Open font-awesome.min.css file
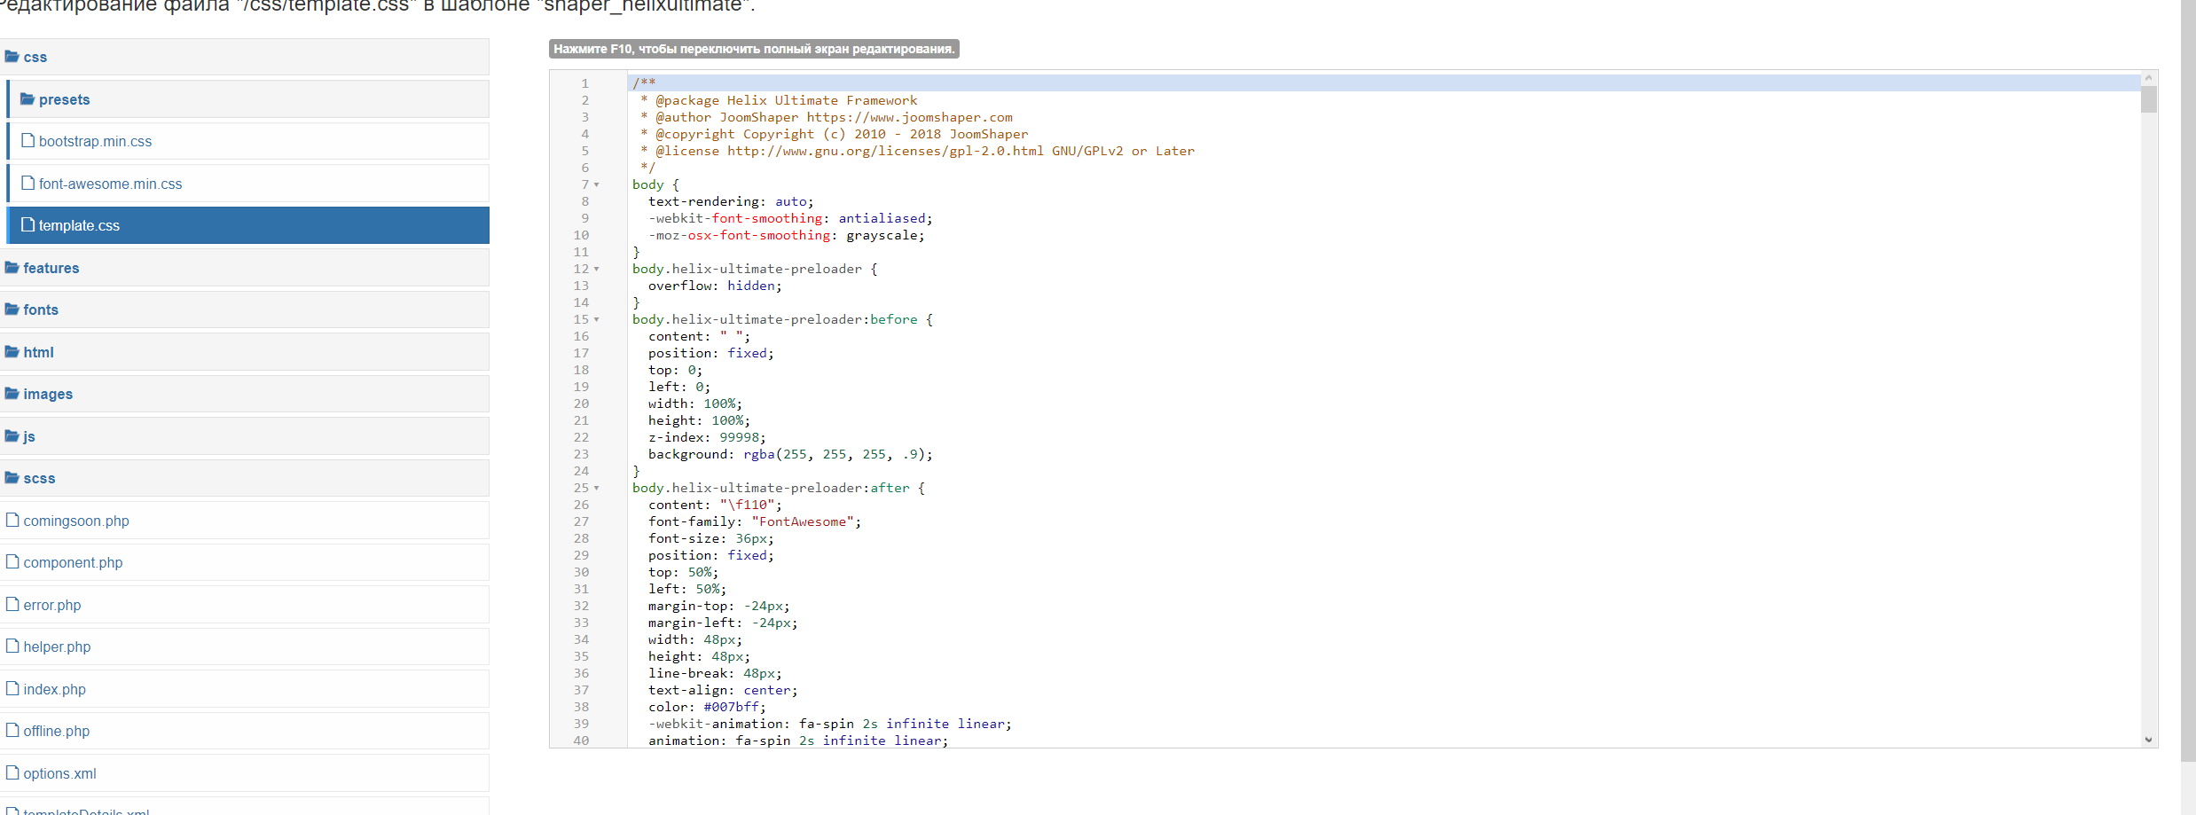This screenshot has width=2196, height=815. (248, 184)
